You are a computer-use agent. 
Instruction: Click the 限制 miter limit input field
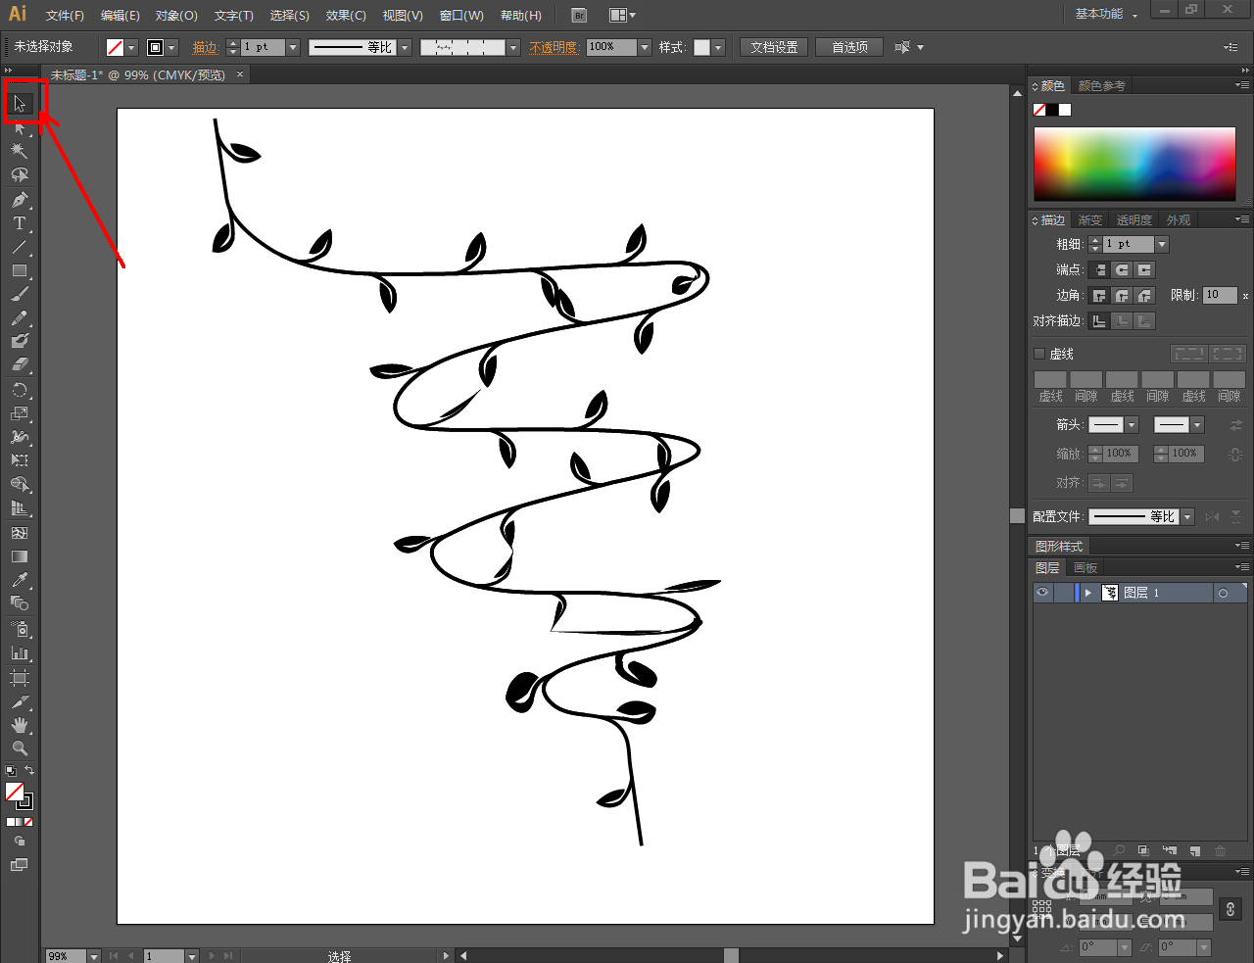click(x=1220, y=295)
